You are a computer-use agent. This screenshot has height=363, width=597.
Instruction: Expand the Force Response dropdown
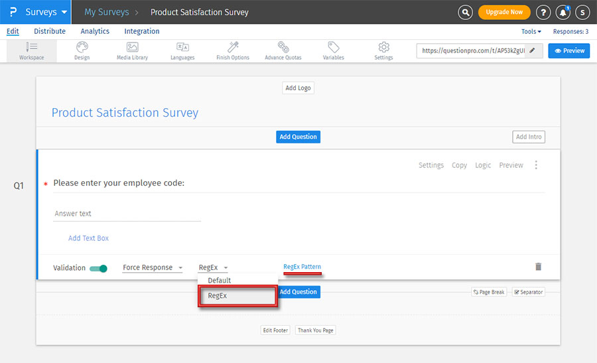click(153, 268)
